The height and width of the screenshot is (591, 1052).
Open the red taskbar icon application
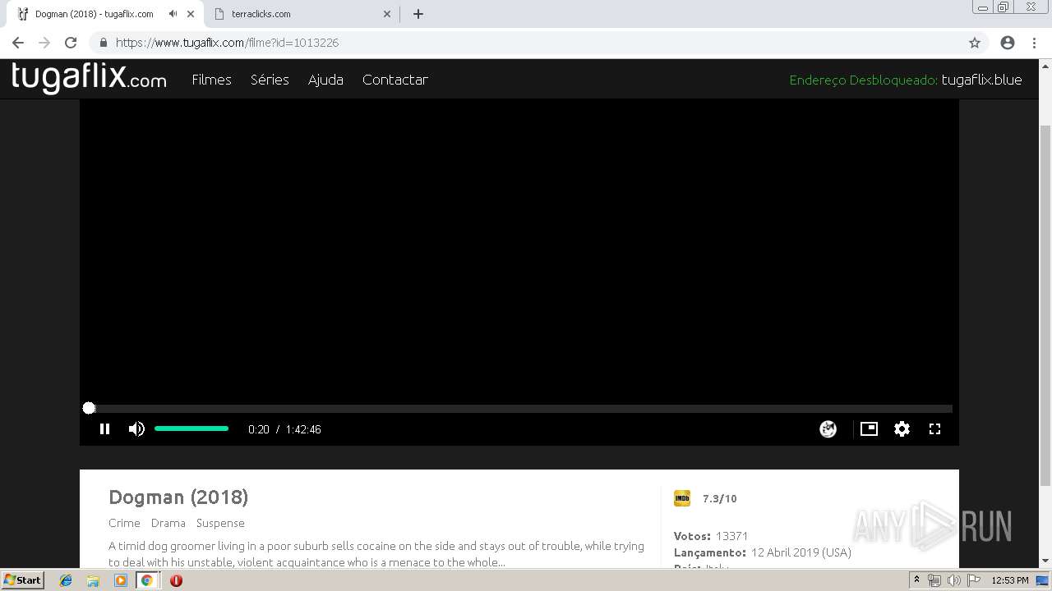tap(176, 580)
